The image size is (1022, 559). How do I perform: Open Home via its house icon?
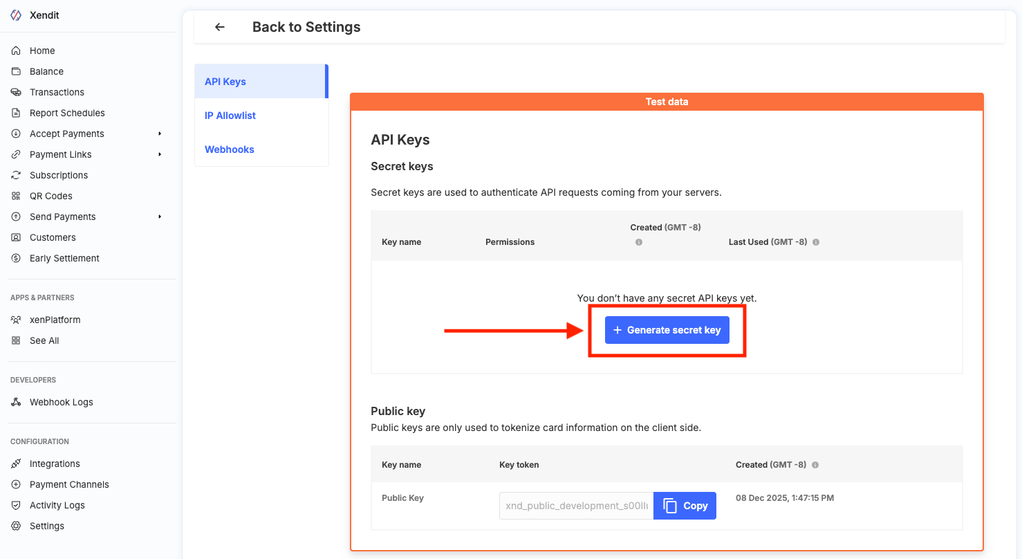(16, 51)
